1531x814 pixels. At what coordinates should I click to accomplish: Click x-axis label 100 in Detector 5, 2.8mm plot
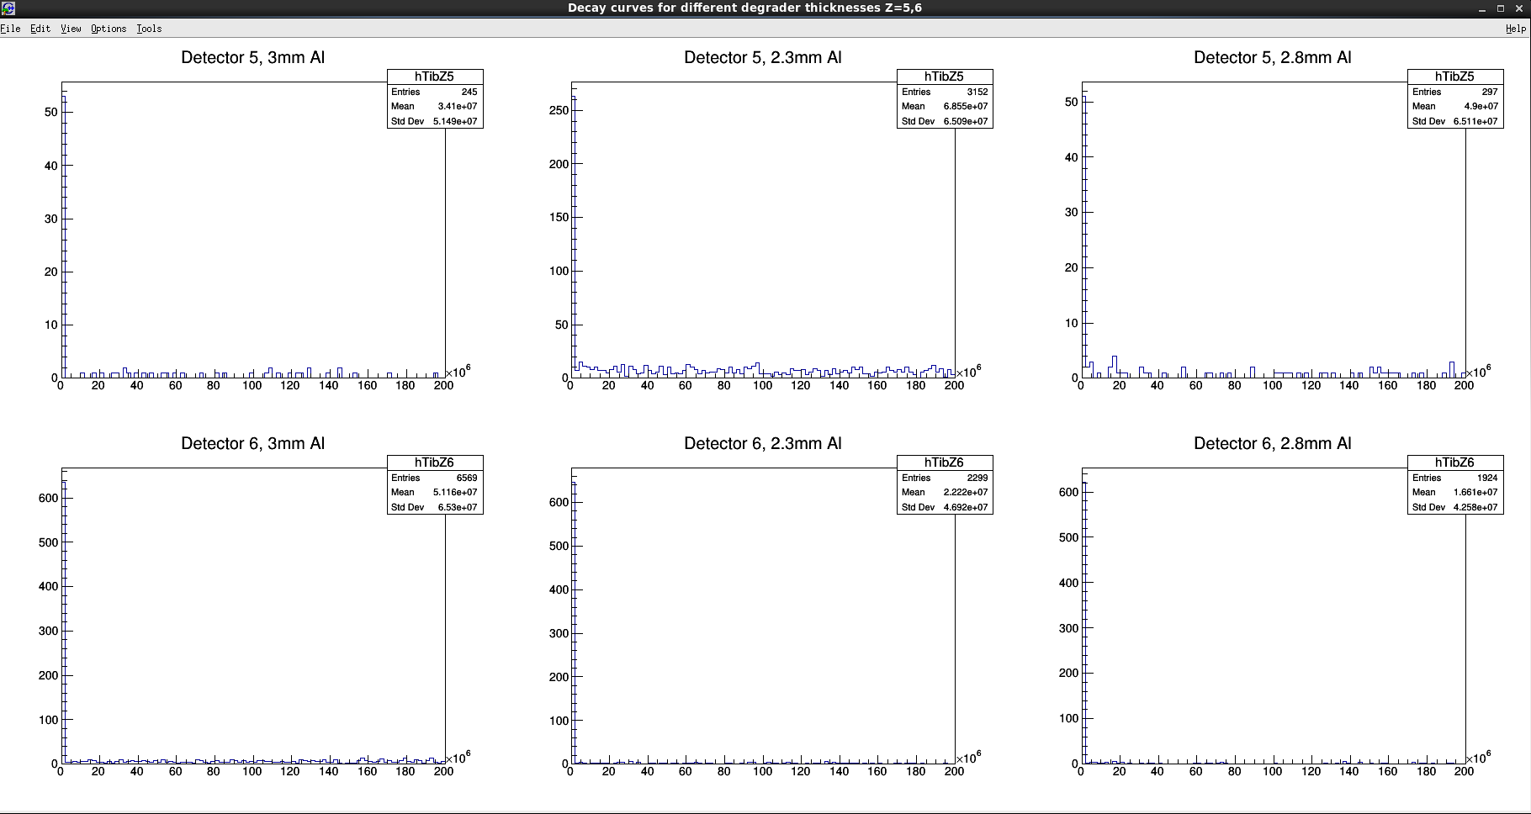pyautogui.click(x=1272, y=386)
